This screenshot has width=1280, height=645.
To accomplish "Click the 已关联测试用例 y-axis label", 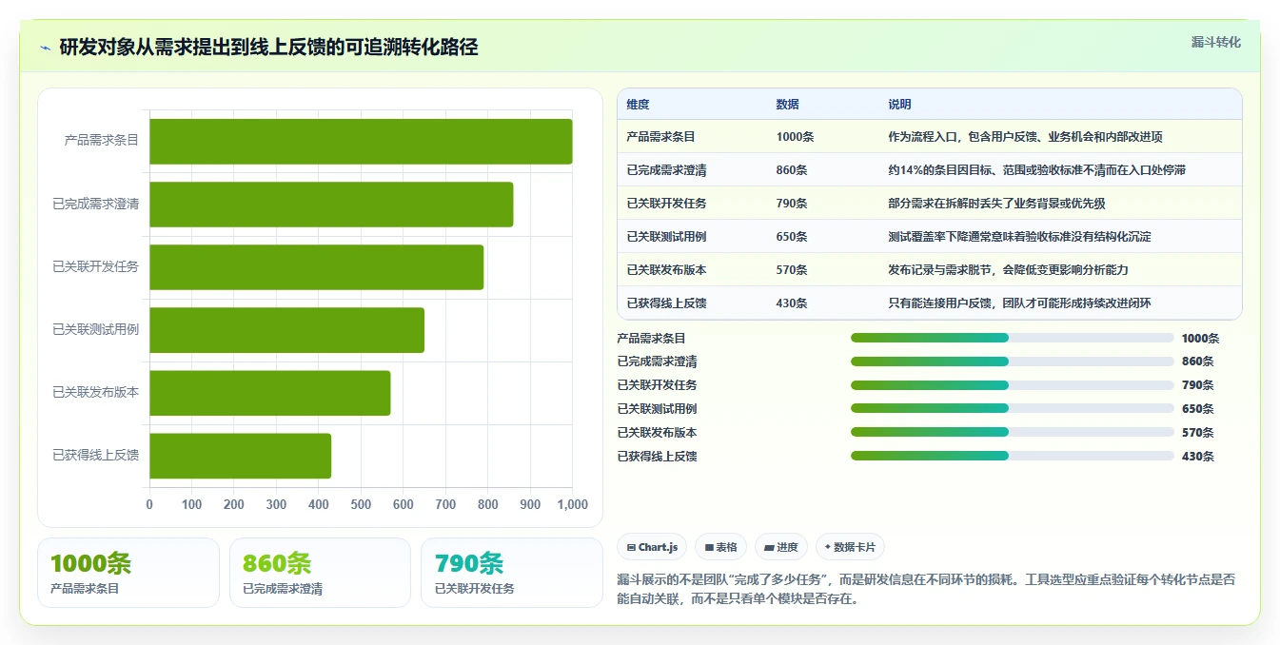I will click(95, 329).
